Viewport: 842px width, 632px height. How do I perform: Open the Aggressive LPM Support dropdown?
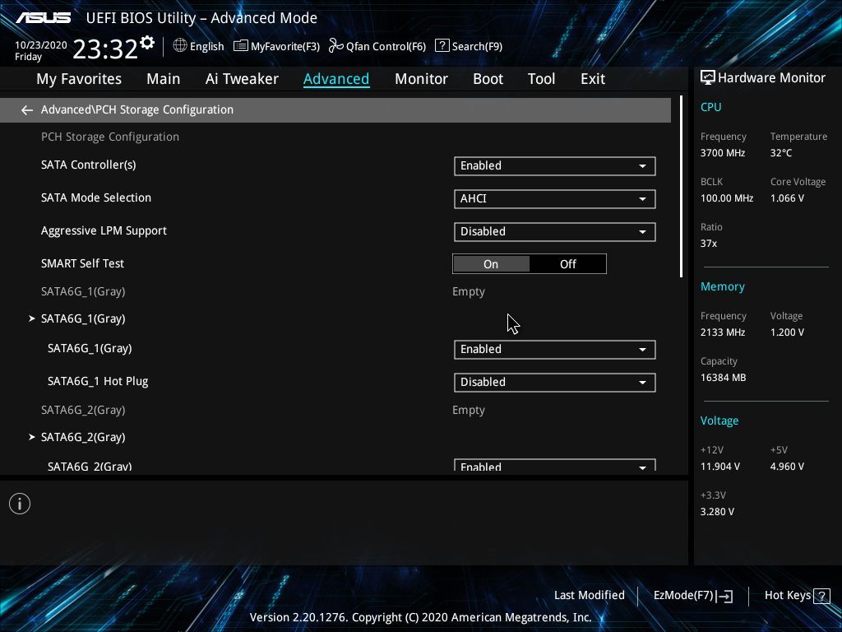[554, 231]
